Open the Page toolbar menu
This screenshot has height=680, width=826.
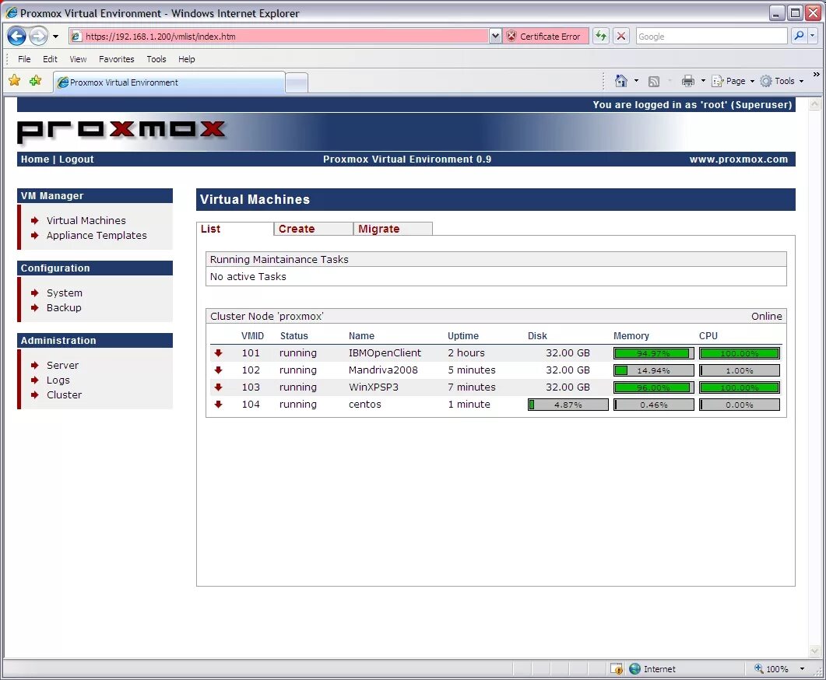[733, 81]
